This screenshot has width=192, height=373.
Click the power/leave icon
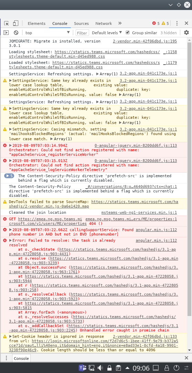[x=176, y=368]
